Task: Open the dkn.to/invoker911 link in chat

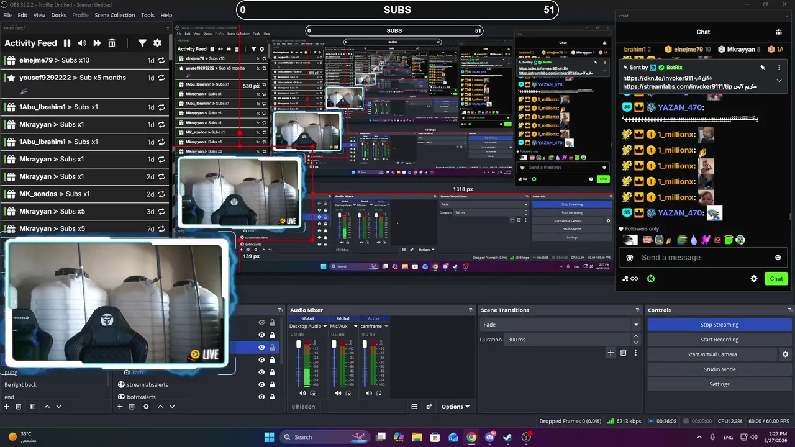Action: click(658, 78)
